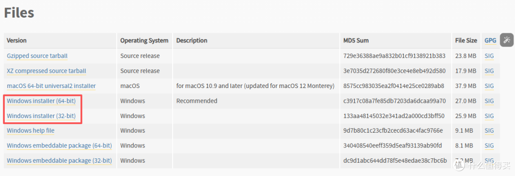Open the Gzipped source tarball link

(37, 56)
